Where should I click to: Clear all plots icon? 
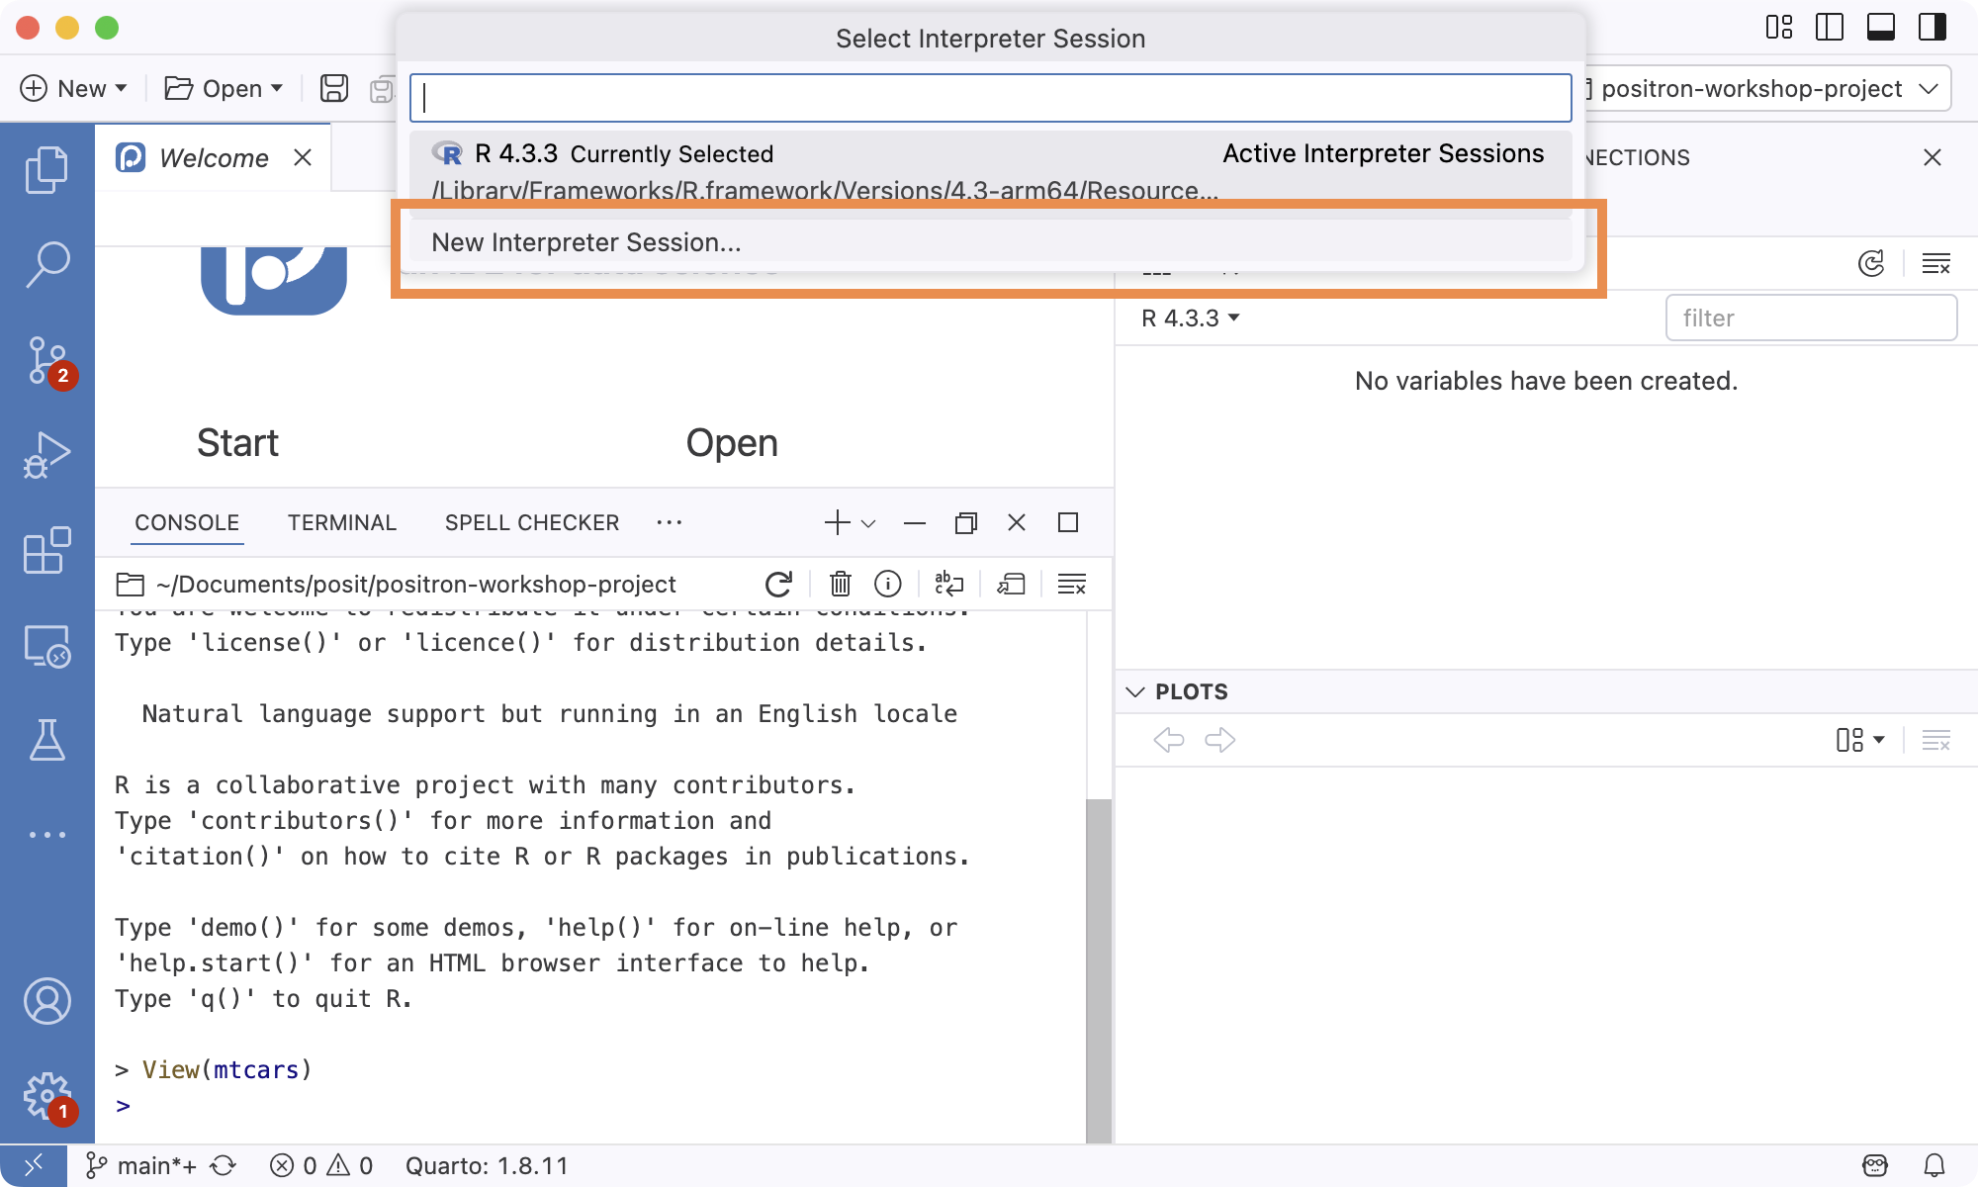1936,740
